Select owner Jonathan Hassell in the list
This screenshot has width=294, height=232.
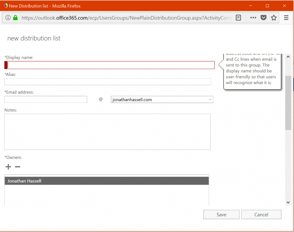click(107, 181)
